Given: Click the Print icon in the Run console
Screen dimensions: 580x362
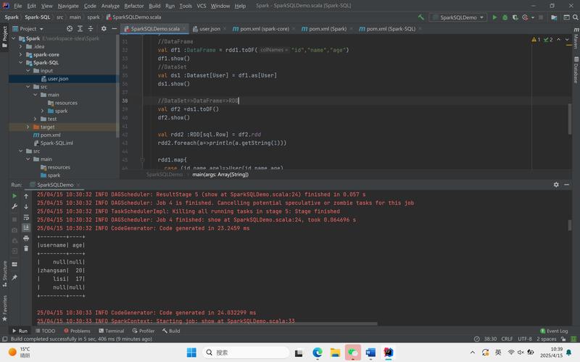Looking at the screenshot, I should click(26, 238).
